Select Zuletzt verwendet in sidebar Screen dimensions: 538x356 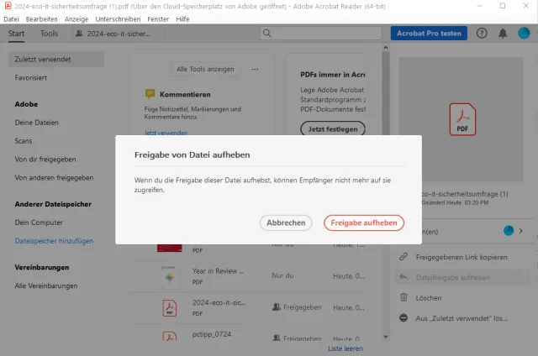[56, 60]
